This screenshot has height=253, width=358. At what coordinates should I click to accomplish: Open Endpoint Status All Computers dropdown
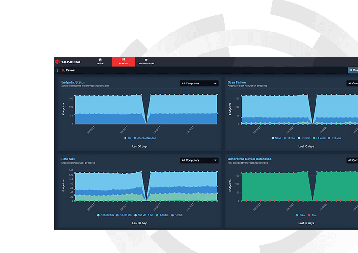coord(199,84)
